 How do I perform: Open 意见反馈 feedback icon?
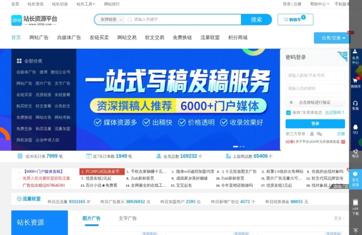(355, 179)
